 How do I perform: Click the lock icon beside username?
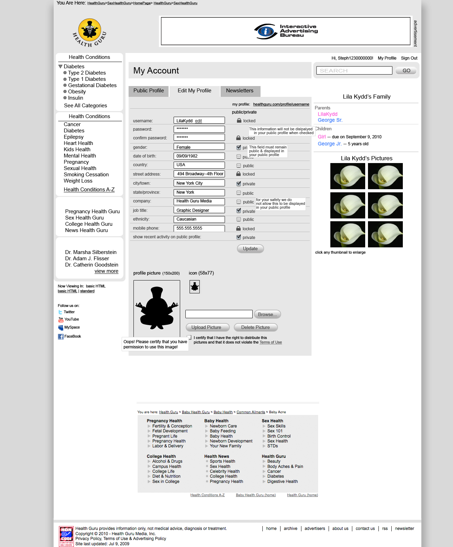point(239,121)
